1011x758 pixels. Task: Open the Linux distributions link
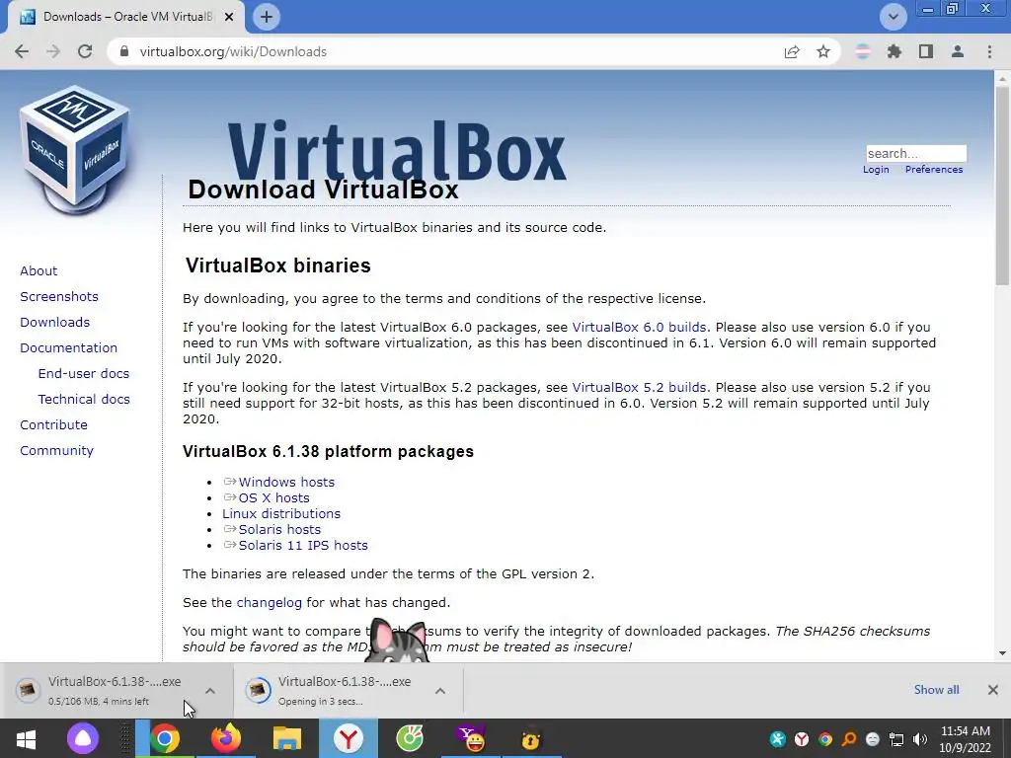tap(281, 513)
